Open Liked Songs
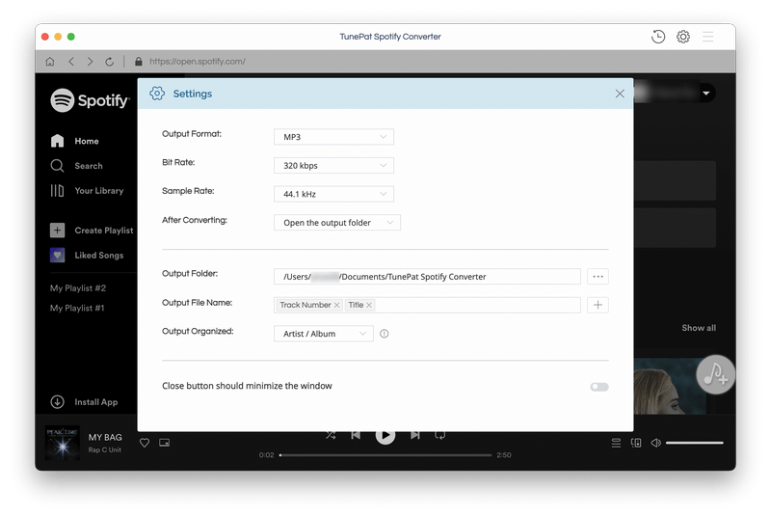 [87, 256]
